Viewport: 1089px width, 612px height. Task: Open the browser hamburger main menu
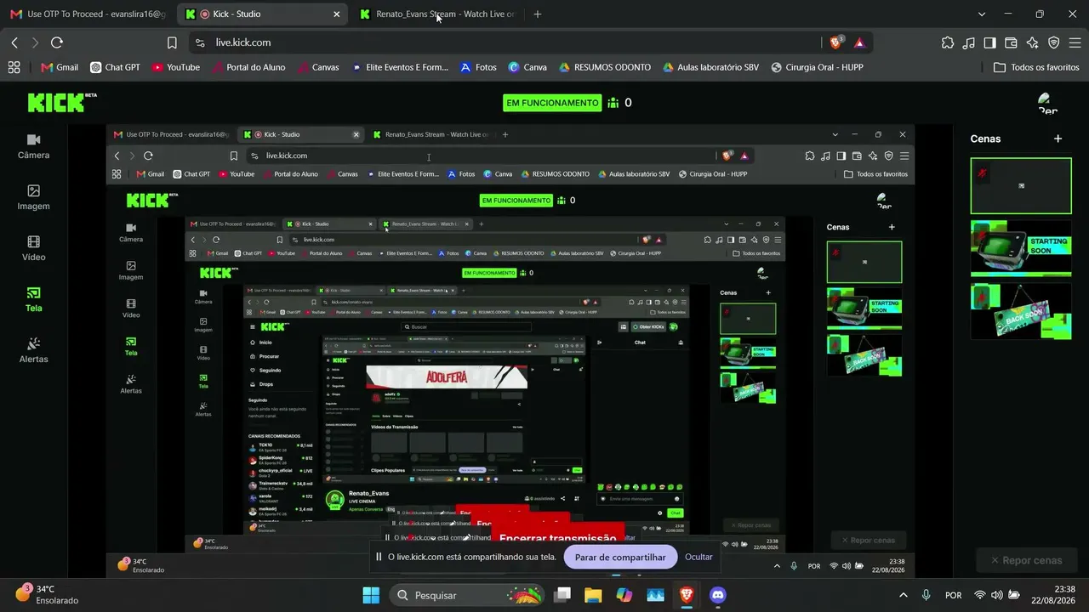click(1075, 42)
